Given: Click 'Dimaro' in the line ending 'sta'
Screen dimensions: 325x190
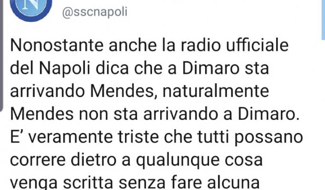Looking at the screenshot, I should 211,68.
